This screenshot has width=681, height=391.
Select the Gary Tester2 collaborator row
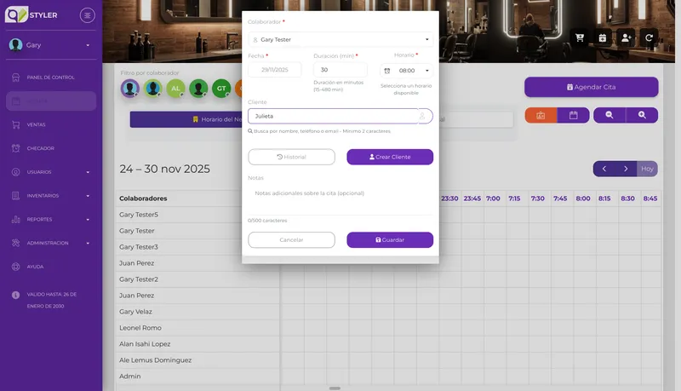point(197,279)
